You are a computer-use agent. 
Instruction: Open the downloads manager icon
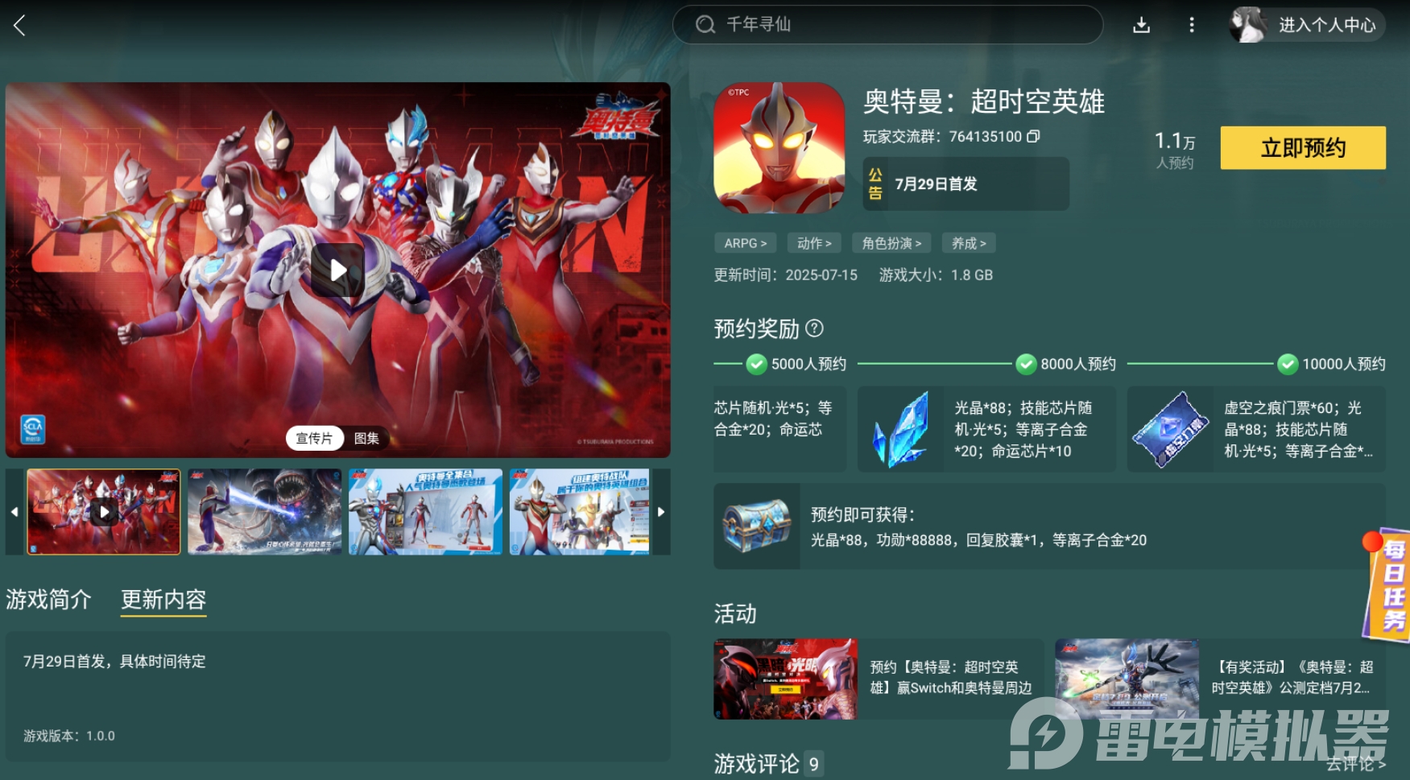[1141, 25]
